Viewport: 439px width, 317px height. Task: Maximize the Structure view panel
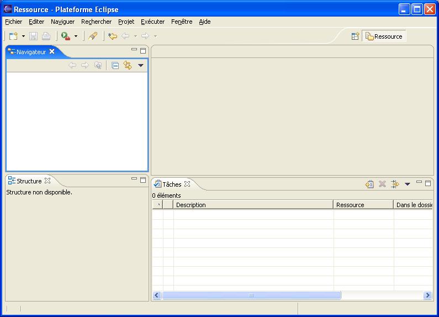coord(143,179)
